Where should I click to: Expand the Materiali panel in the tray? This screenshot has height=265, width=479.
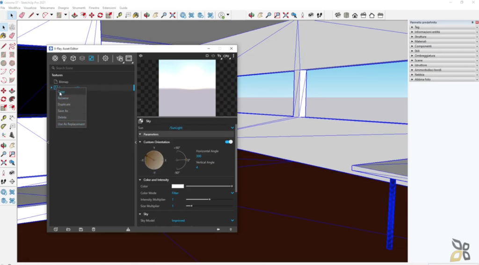coord(420,42)
